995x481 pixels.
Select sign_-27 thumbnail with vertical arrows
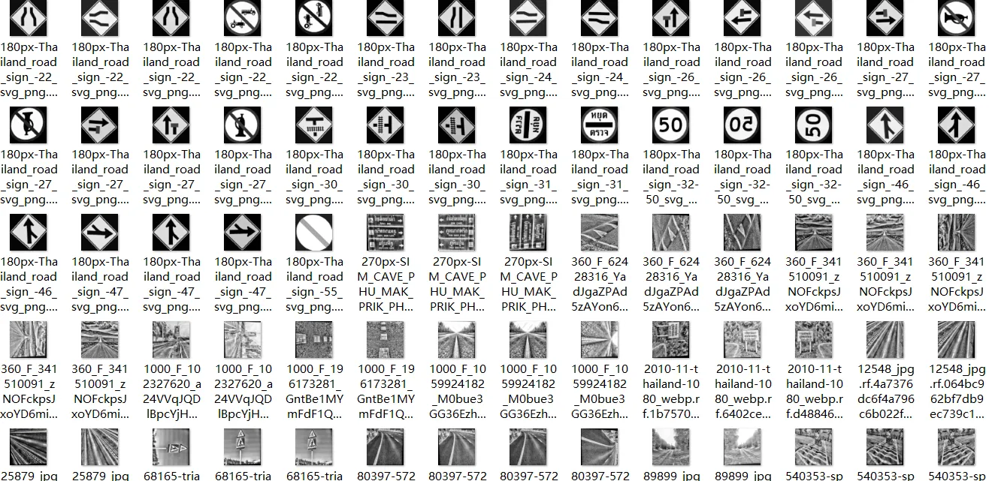171,125
